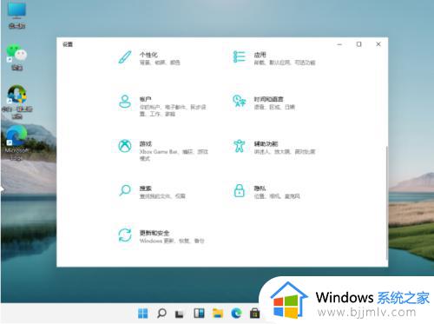Maximize the Settings window
Screen dimensions: 434x324
click(358, 44)
